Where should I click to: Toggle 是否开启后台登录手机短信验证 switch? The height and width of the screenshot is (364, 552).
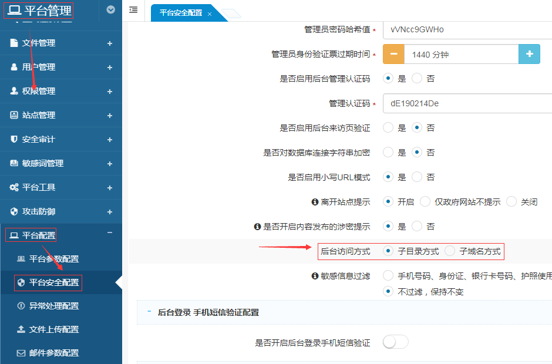395,342
